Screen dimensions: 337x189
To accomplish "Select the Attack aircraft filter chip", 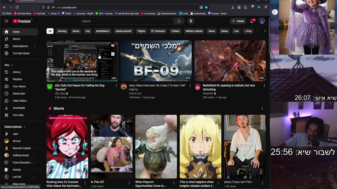I will click(123, 31).
